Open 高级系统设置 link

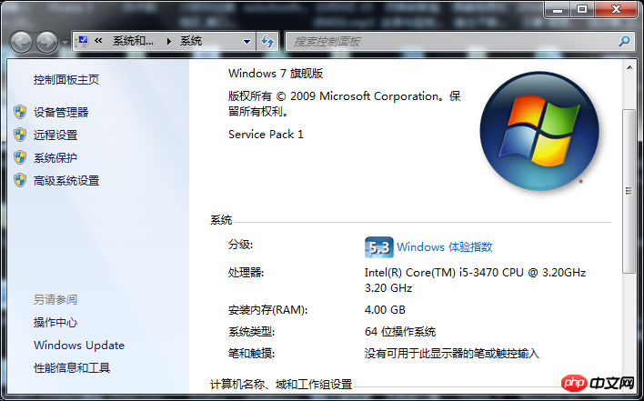point(66,181)
